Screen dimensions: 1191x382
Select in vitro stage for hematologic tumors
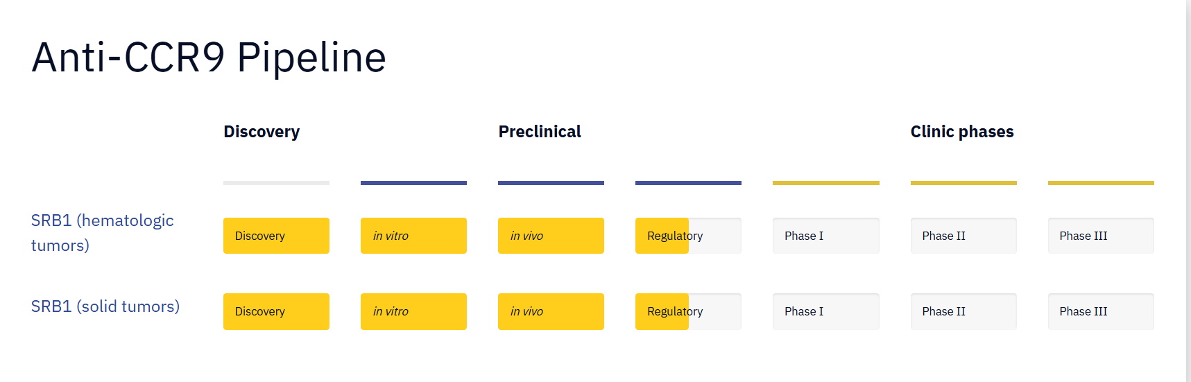413,236
